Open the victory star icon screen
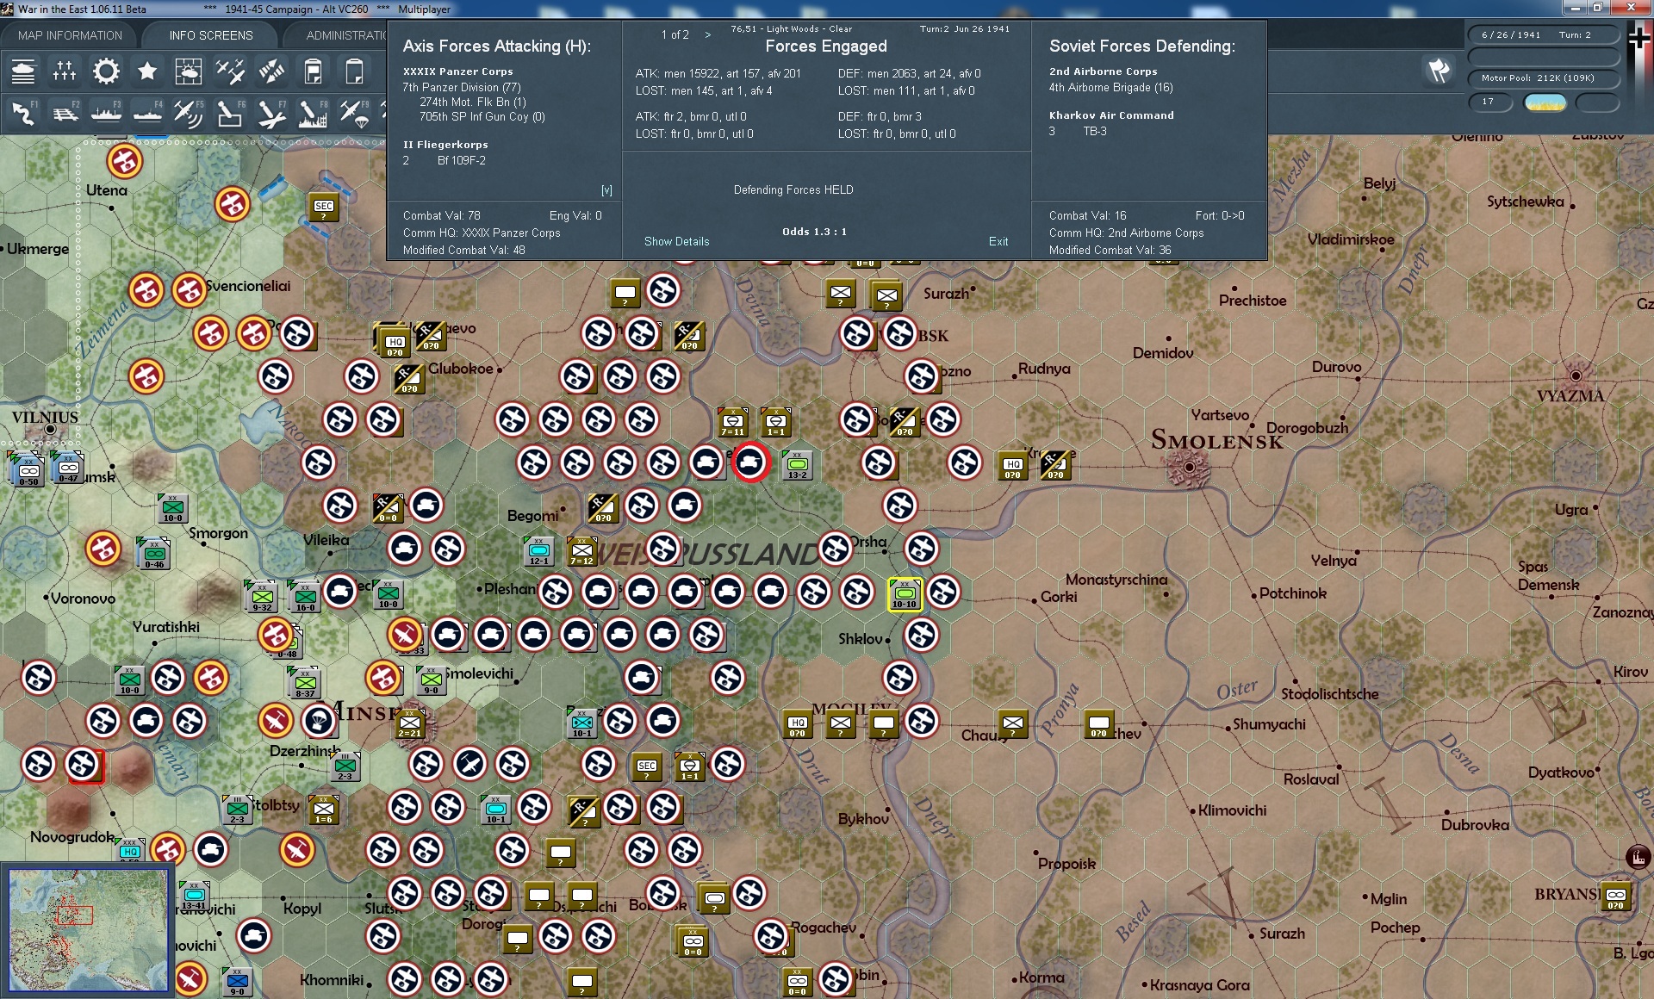 coord(147,71)
